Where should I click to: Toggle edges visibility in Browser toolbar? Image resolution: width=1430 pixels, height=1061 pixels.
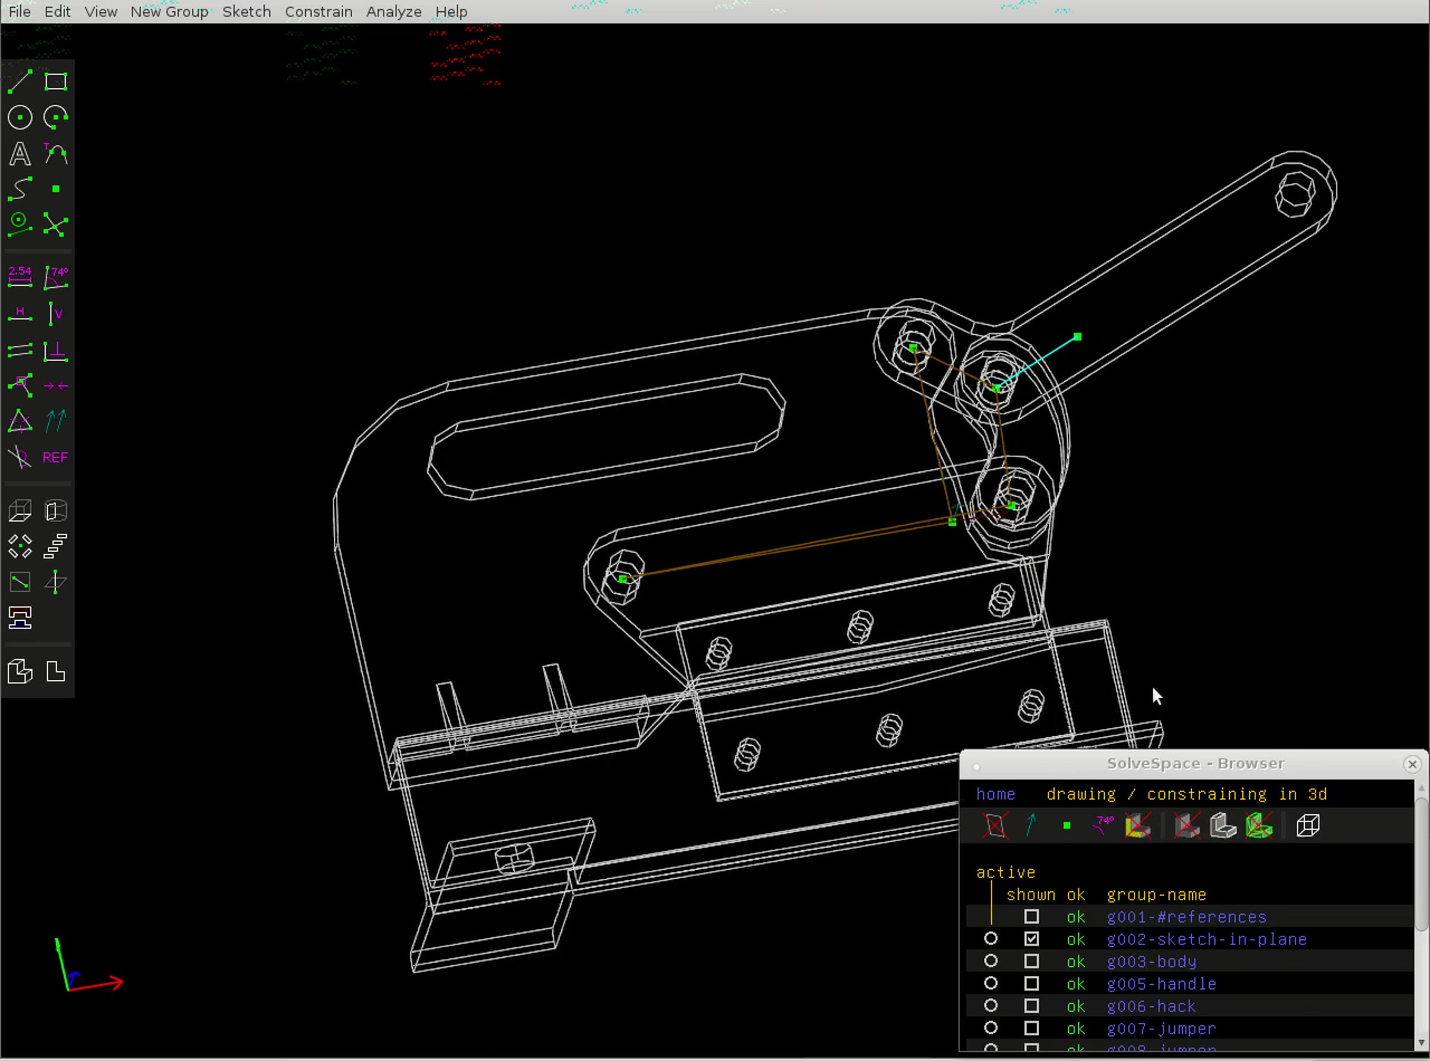[1223, 825]
